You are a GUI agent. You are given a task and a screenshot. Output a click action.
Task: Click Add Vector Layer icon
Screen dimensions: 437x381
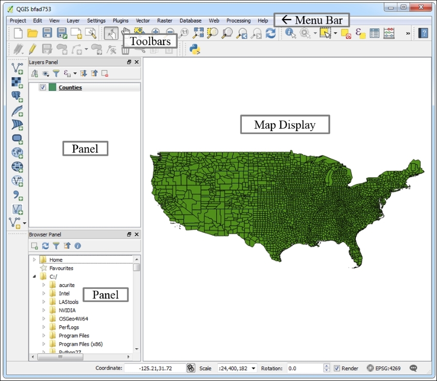[x=17, y=68]
